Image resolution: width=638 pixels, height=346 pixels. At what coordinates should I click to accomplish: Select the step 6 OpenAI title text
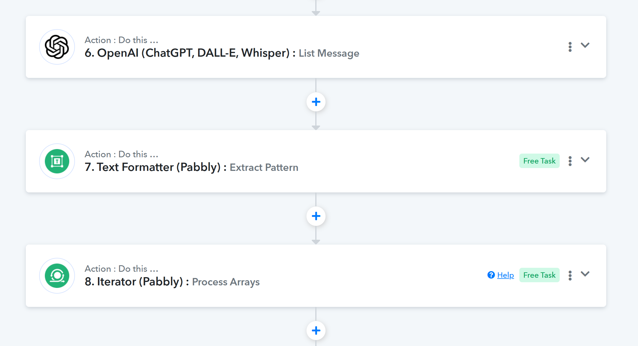[187, 53]
